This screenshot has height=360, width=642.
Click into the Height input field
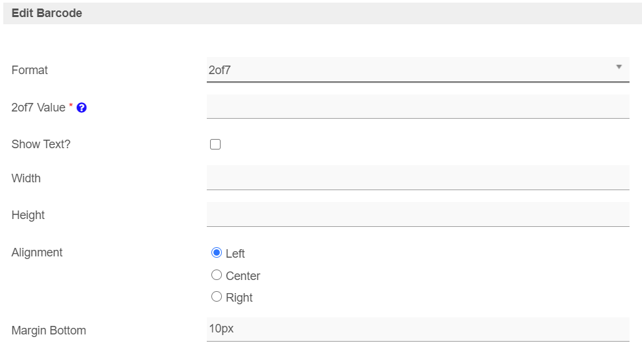[x=417, y=214]
